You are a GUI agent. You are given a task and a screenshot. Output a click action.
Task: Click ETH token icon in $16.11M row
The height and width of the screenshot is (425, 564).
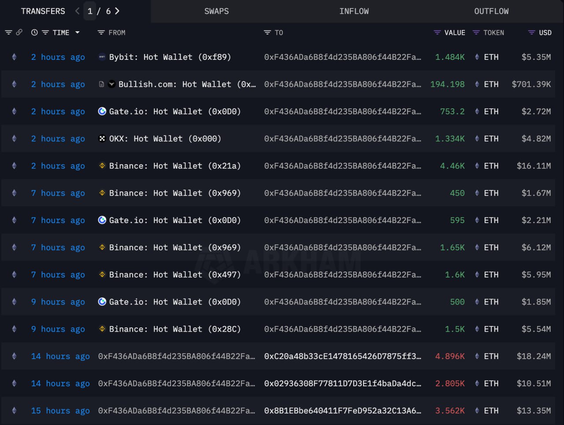(477, 166)
